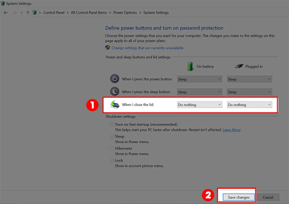Click the Plugged in column header text
The height and width of the screenshot is (204, 289).
pos(254,66)
